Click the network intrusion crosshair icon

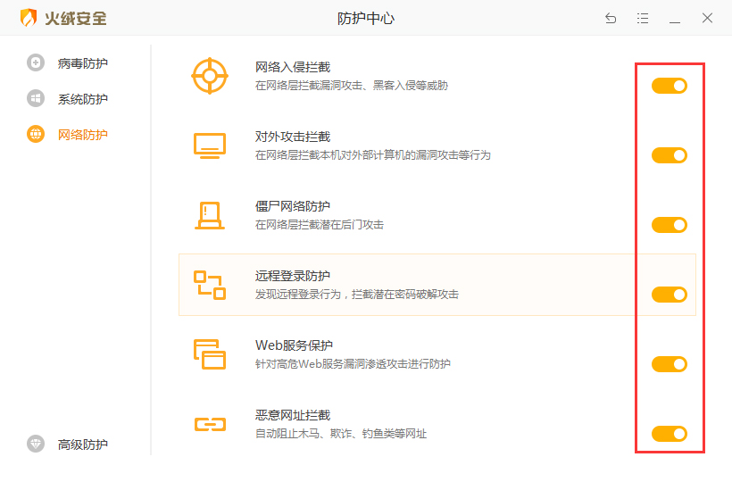210,76
